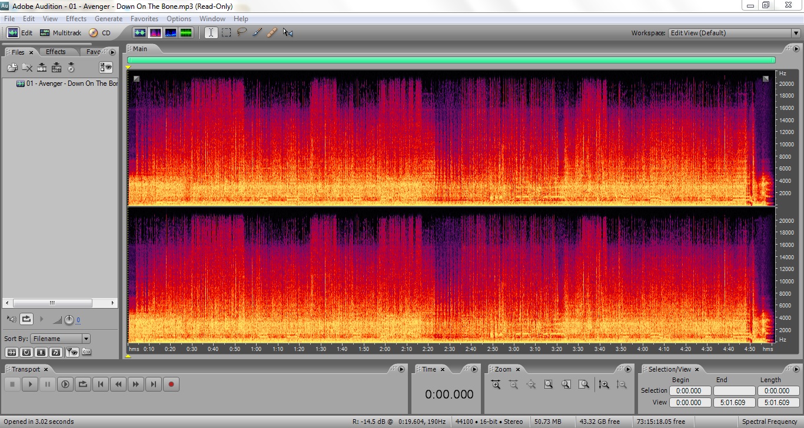The width and height of the screenshot is (804, 428).
Task: Switch to Spectral Pan Display view
Action: pos(171,33)
